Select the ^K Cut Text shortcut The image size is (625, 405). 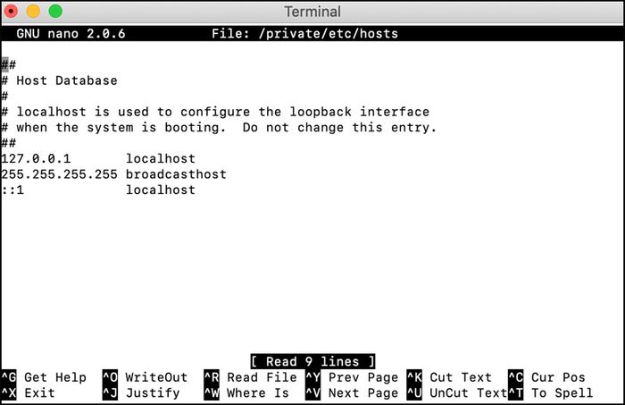click(450, 377)
